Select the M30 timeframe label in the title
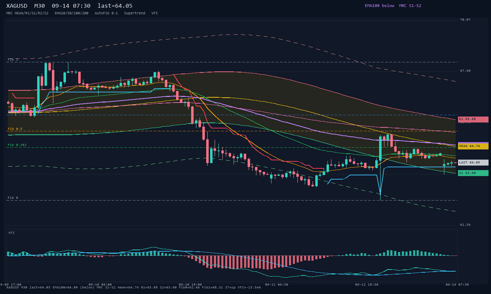The height and width of the screenshot is (294, 491). 40,6
